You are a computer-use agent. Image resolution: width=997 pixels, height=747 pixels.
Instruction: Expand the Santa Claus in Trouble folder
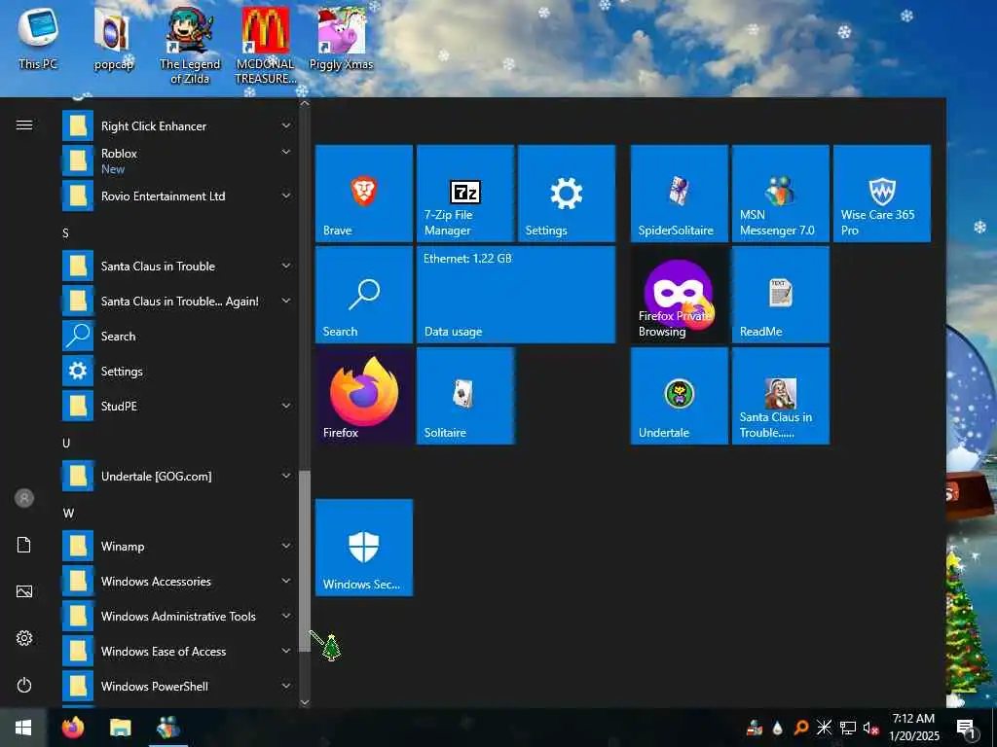click(286, 266)
